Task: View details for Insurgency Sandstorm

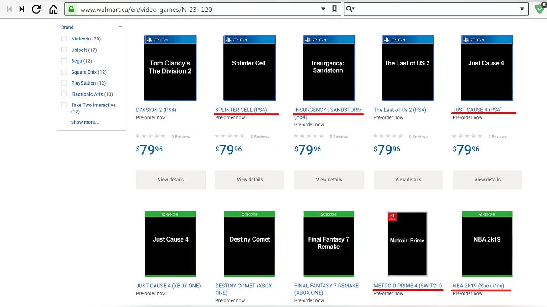Action: [x=329, y=180]
